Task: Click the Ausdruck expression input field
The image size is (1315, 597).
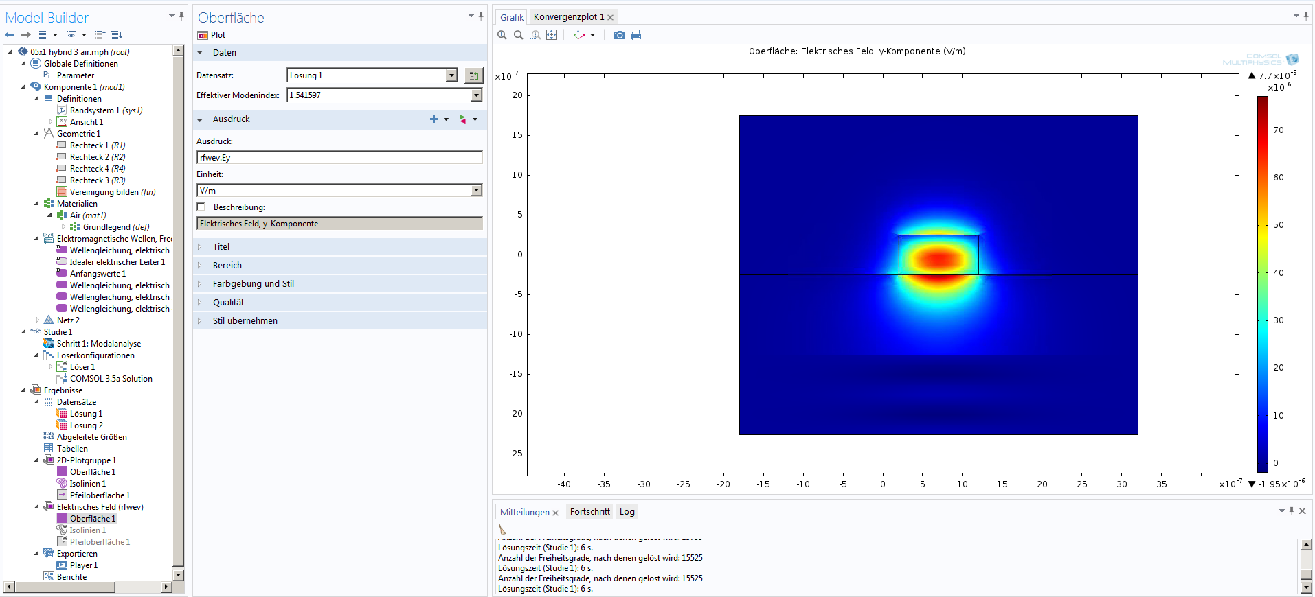Action: pyautogui.click(x=339, y=158)
